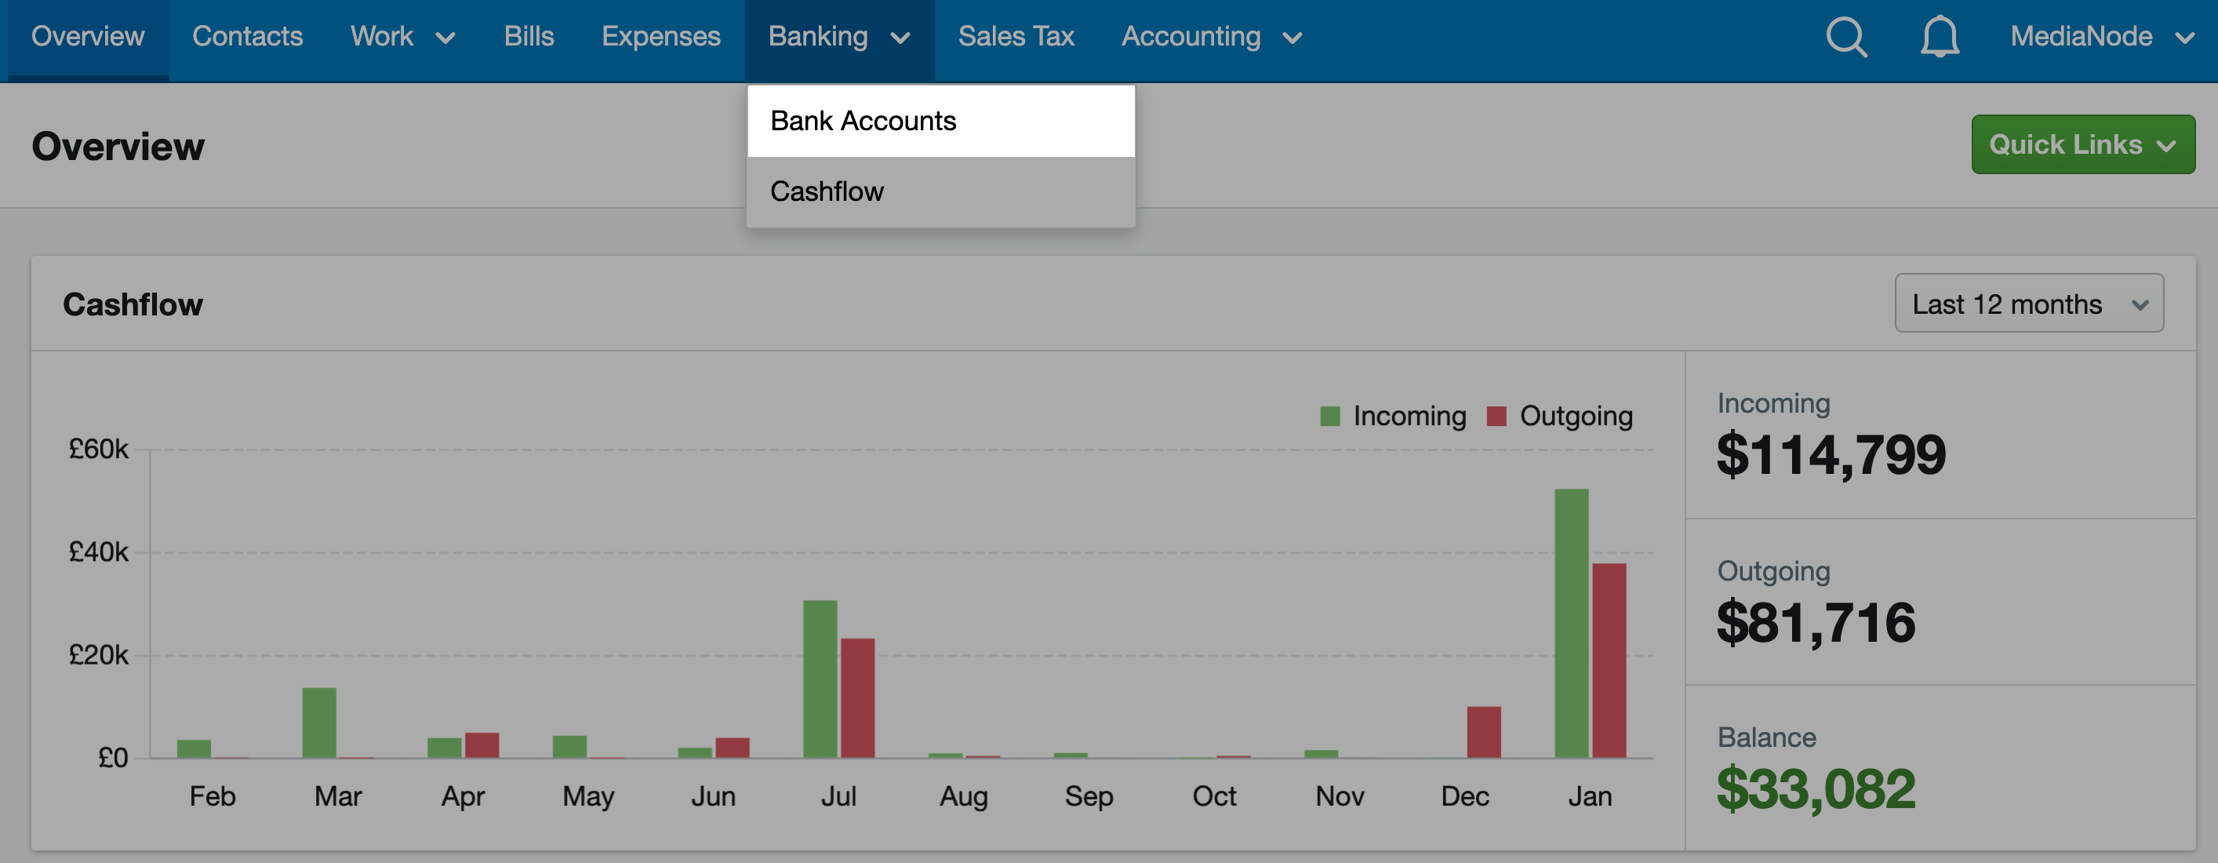The image size is (2218, 863).
Task: Click the December outgoing red bar
Action: (1484, 732)
